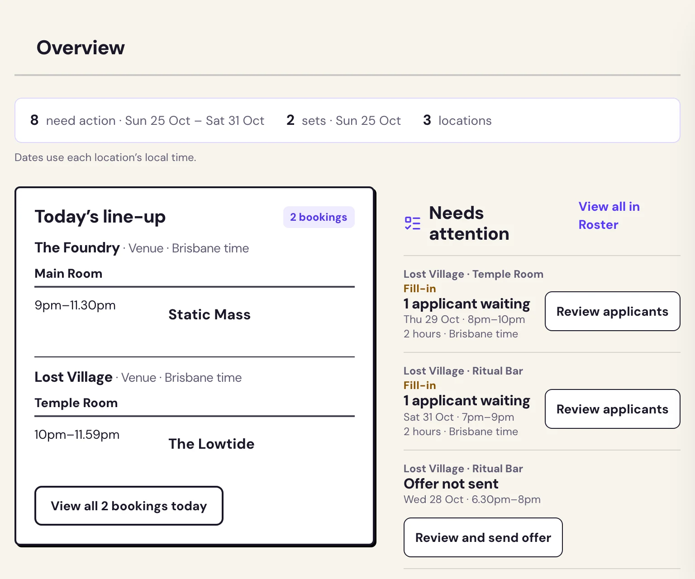Open The Lowtide booking entry
The width and height of the screenshot is (695, 579).
point(211,444)
